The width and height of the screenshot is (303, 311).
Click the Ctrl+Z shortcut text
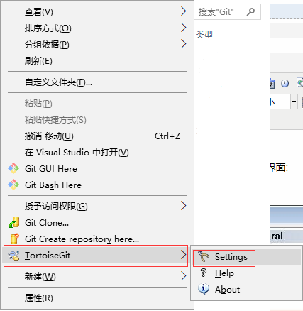click(167, 136)
